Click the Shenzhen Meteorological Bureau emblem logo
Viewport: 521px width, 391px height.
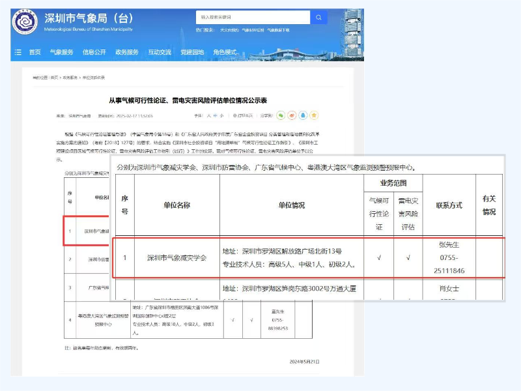pyautogui.click(x=25, y=22)
